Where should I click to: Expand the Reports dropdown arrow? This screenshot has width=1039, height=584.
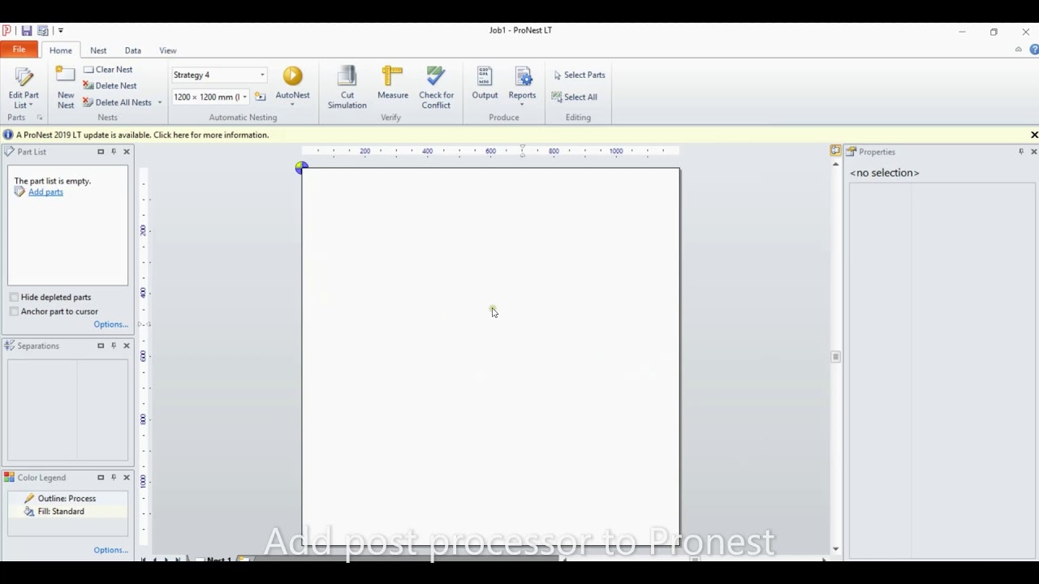pos(522,104)
